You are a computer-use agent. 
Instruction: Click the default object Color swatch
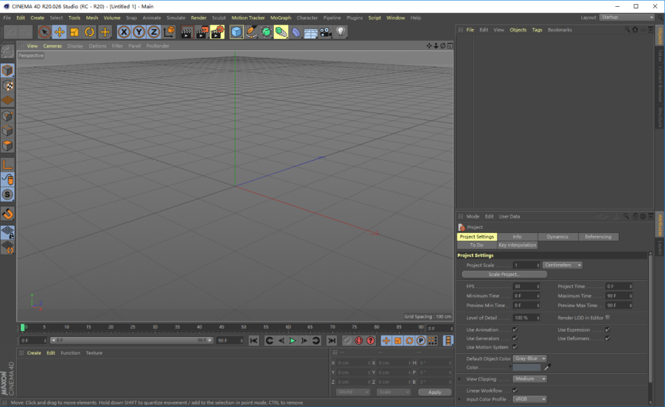526,368
